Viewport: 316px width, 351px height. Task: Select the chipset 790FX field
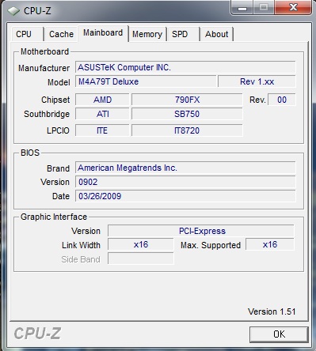click(187, 100)
